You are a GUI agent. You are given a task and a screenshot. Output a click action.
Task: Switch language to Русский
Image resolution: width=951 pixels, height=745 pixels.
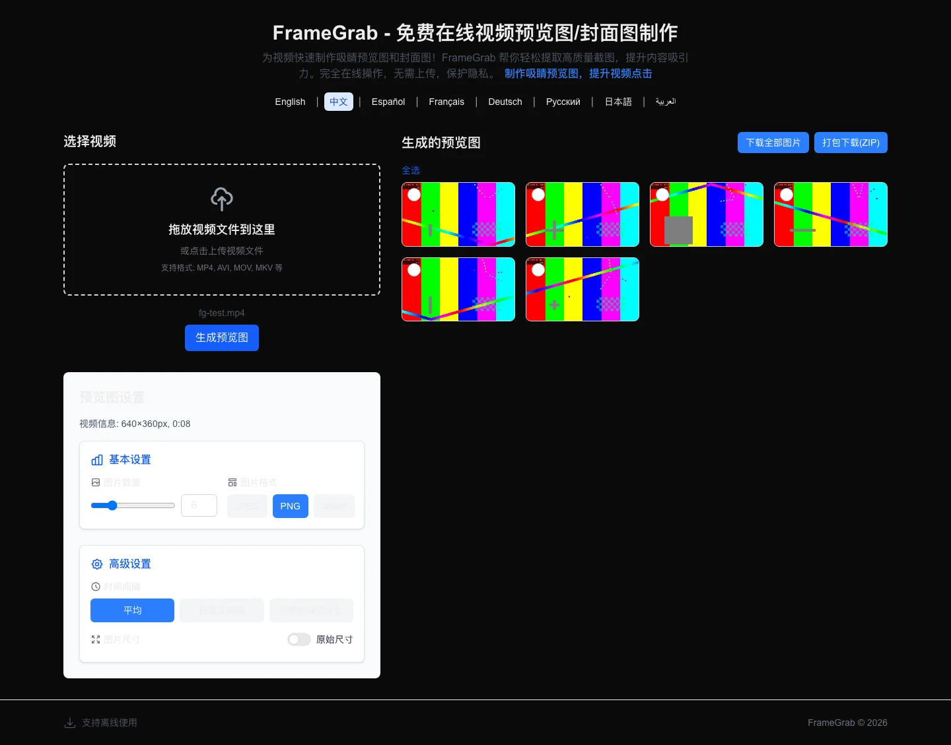[563, 102]
